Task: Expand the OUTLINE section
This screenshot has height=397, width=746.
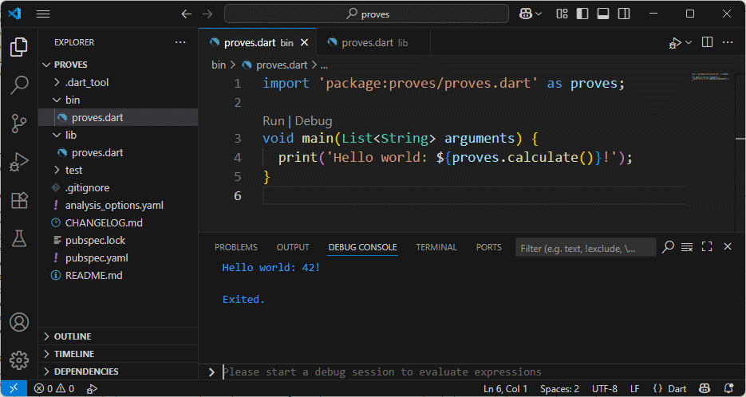Action: [x=117, y=336]
